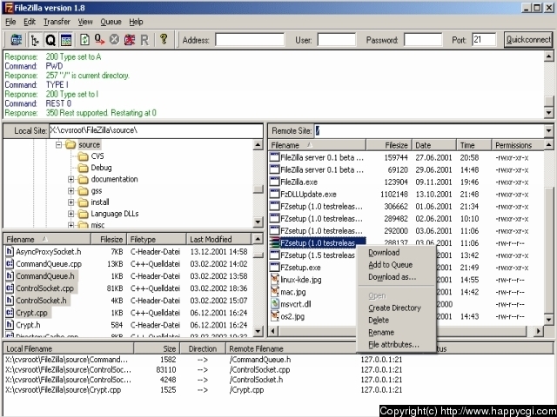Select the Crypt.cpp row in local list
This screenshot has width=557, height=417.
129,313
